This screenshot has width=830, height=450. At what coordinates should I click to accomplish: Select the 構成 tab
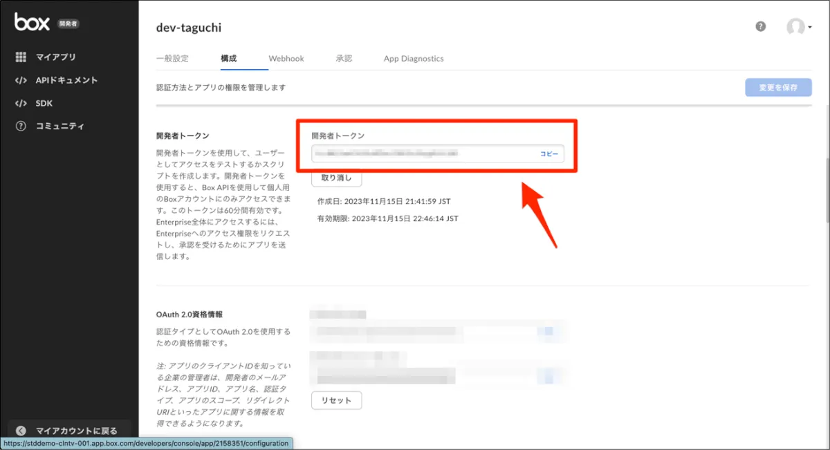(x=229, y=59)
